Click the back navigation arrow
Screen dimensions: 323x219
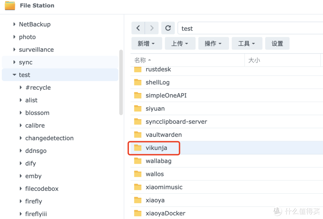pos(138,28)
